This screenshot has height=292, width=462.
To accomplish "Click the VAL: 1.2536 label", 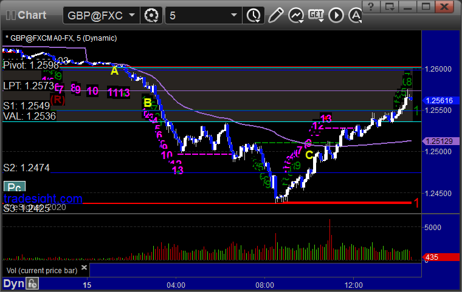I will tap(29, 117).
